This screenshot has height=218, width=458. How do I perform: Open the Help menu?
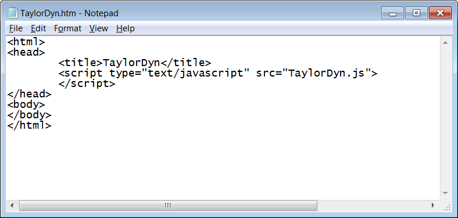click(x=126, y=28)
